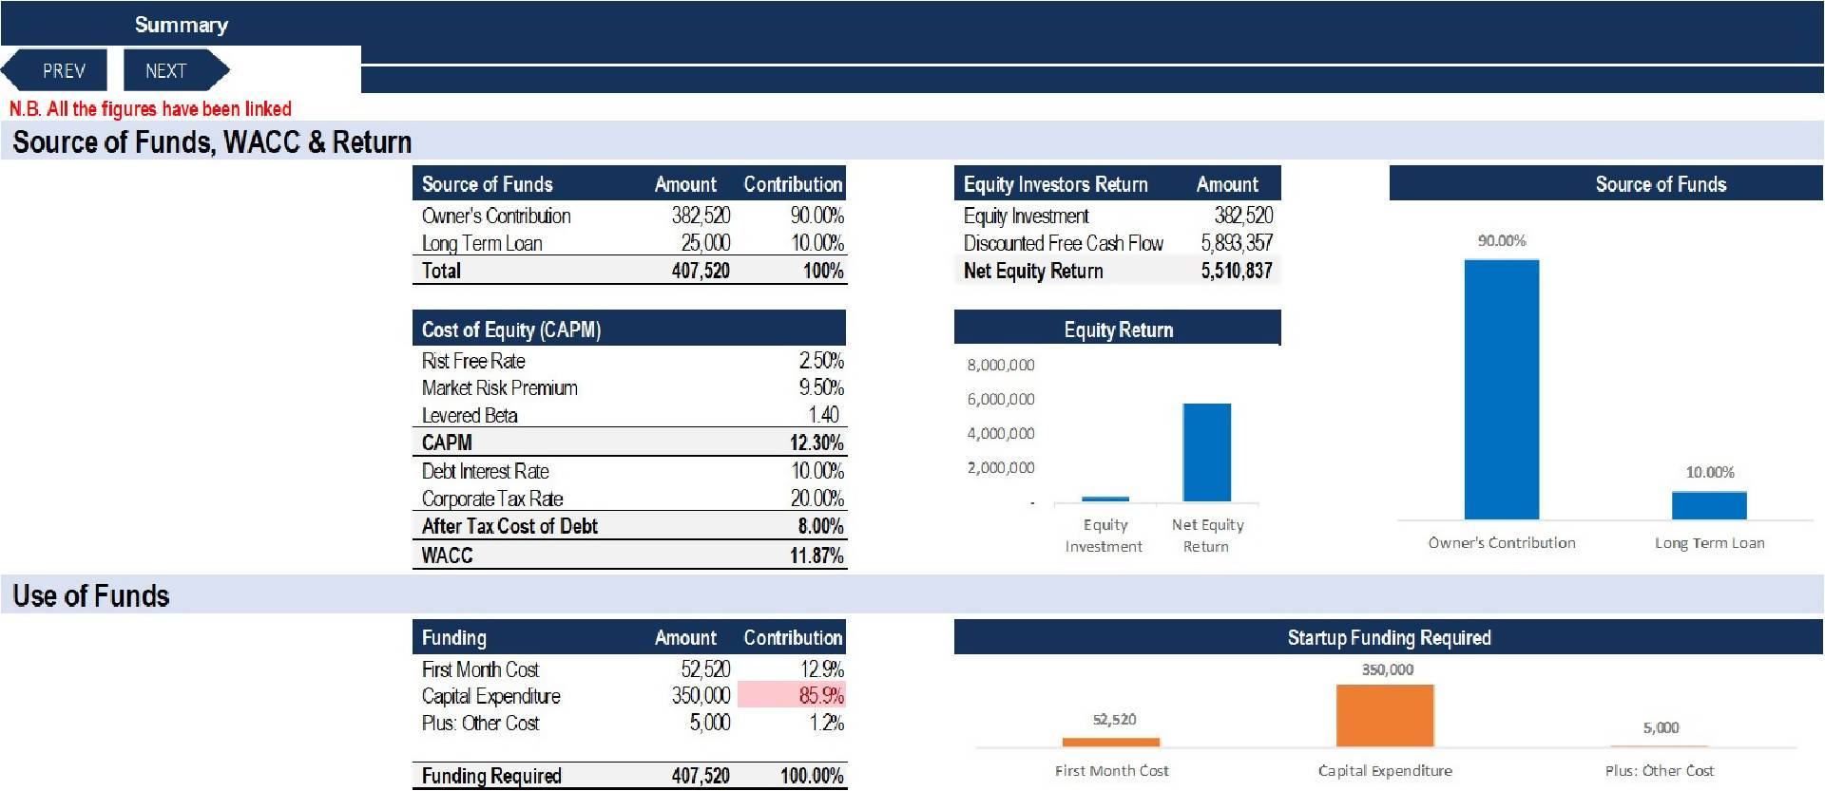Image resolution: width=1825 pixels, height=791 pixels.
Task: Select the 10.00% data label on chart
Action: (x=1709, y=472)
